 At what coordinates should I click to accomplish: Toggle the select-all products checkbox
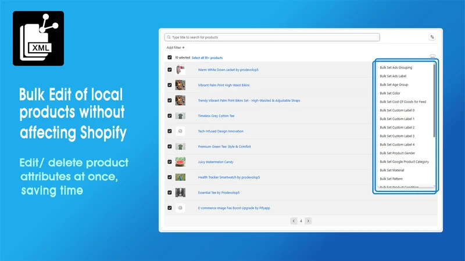pos(170,57)
